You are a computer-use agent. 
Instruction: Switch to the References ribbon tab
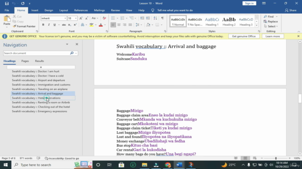click(x=81, y=10)
